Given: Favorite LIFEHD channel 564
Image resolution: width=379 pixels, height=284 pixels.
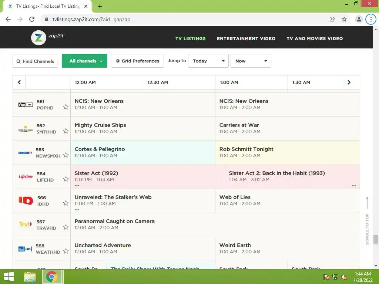Looking at the screenshot, I should pyautogui.click(x=66, y=179).
